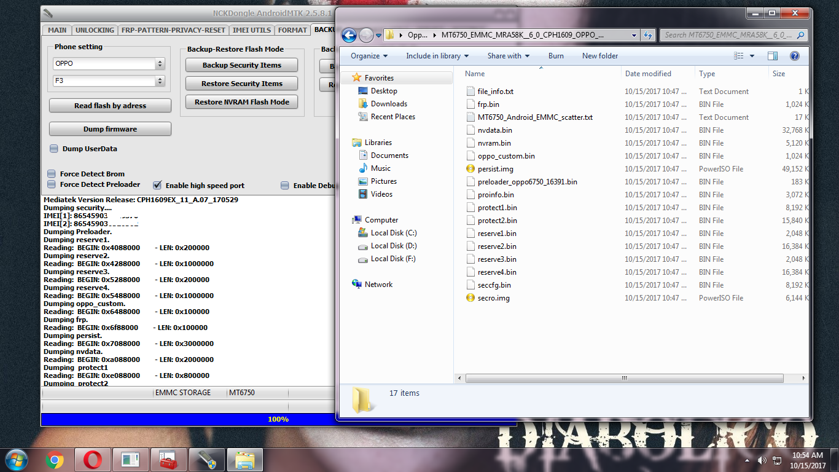This screenshot has width=839, height=472.
Task: Select the file seccfg.bin
Action: [x=494, y=285]
